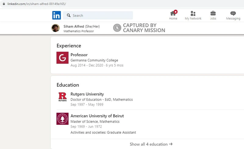Focus the LinkedIn Search field
Viewport: 244px width, 149px height.
(98, 15)
